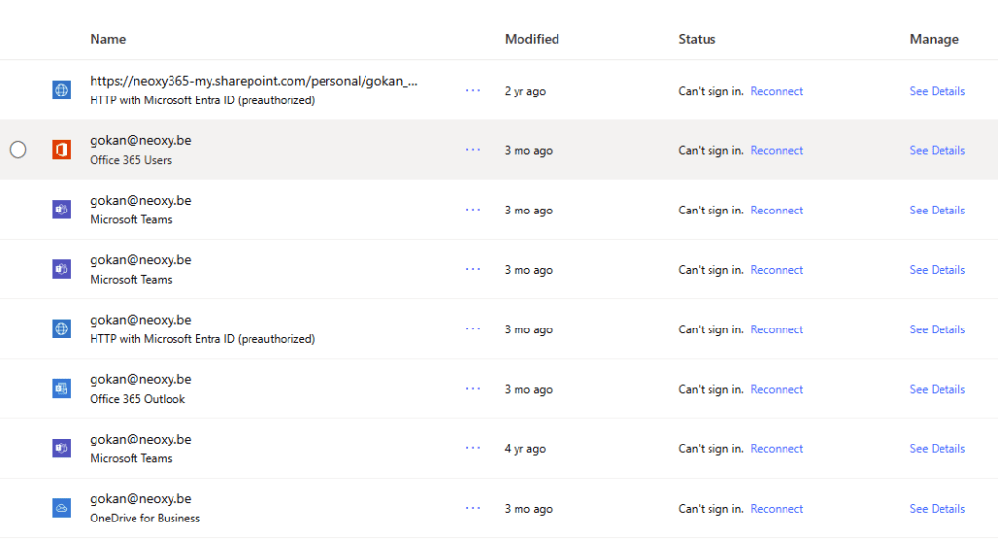Open more commands for the sharepoint.com connection
This screenshot has height=540, width=998.
(473, 90)
